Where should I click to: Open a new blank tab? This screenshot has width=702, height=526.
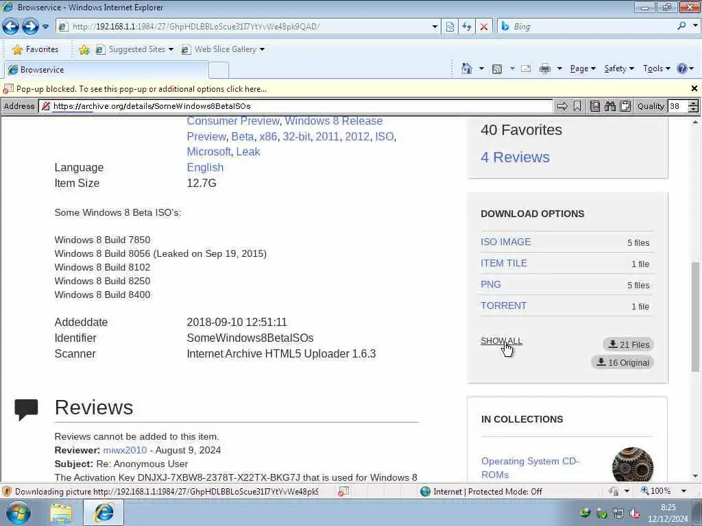[x=219, y=71]
